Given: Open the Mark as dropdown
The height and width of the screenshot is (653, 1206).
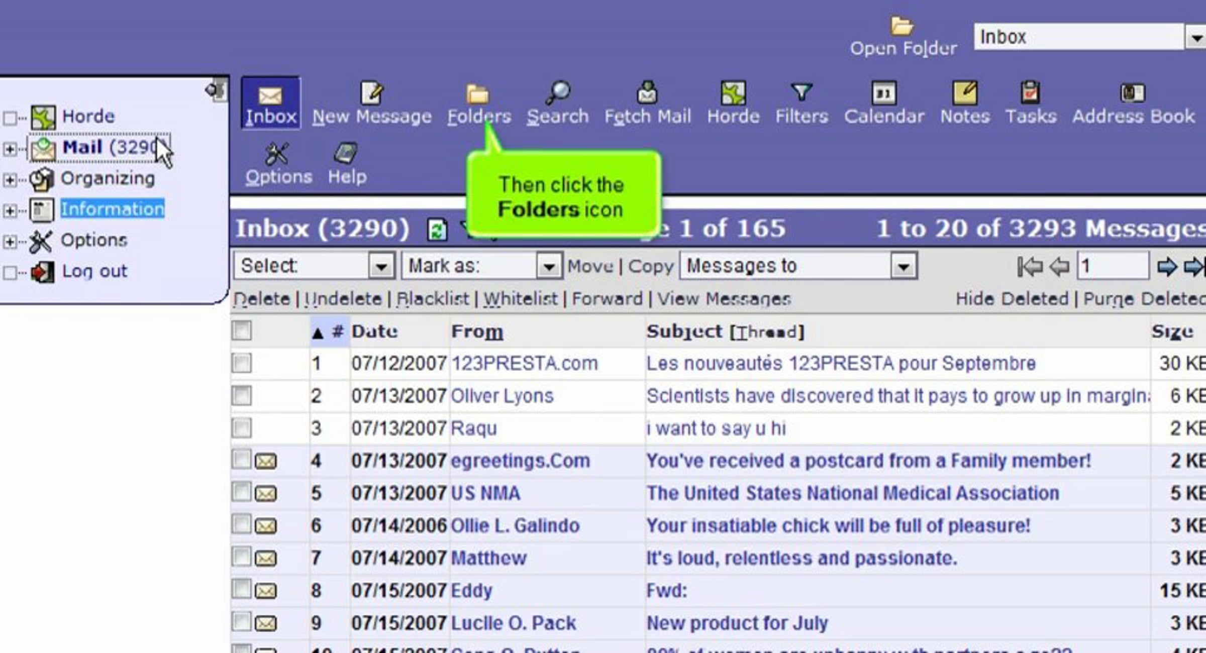Looking at the screenshot, I should pos(549,266).
